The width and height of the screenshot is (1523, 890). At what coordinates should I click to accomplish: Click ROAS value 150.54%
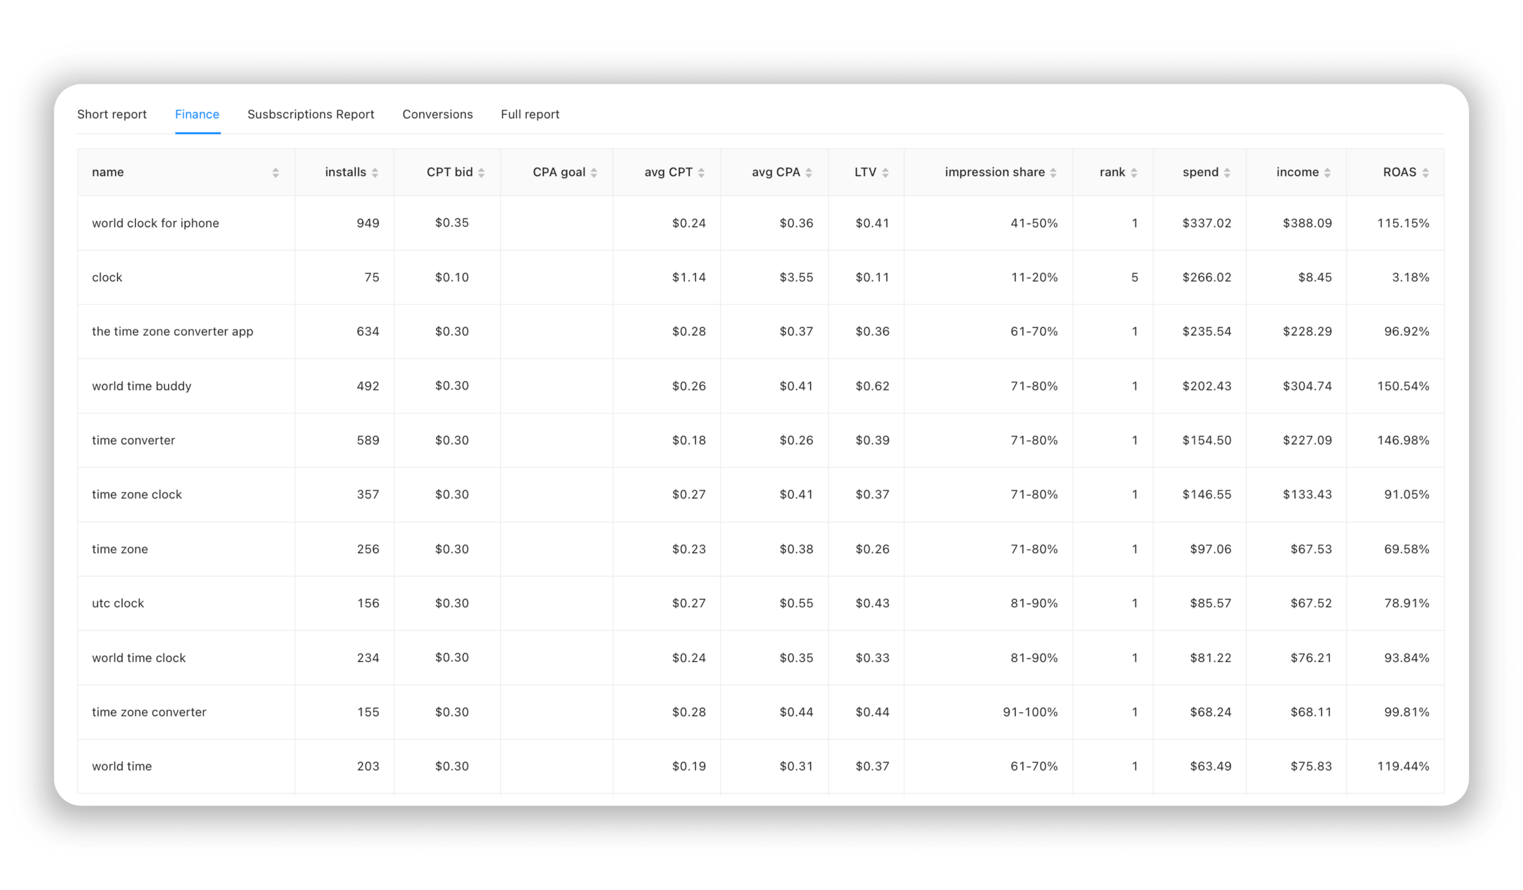[1403, 386]
